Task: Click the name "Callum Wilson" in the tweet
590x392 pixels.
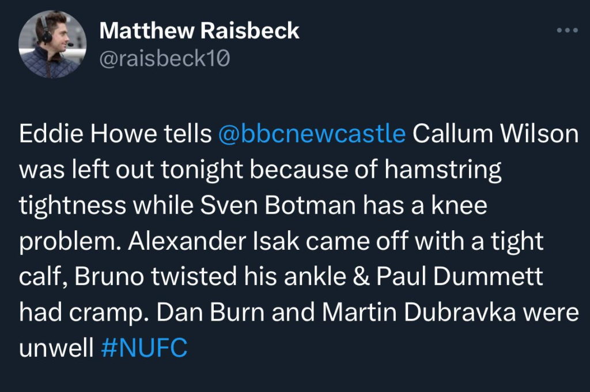Action: [496, 134]
